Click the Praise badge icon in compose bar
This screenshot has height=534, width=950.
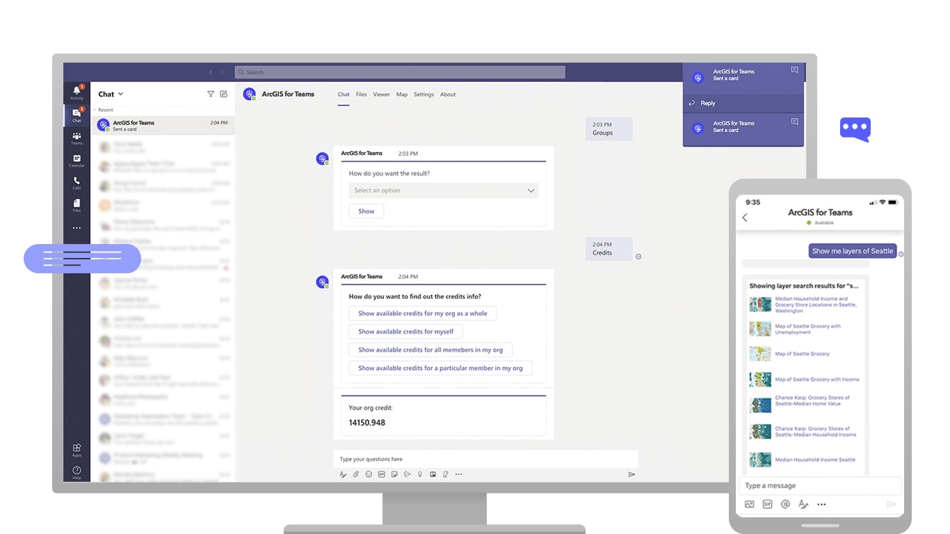[x=420, y=474]
